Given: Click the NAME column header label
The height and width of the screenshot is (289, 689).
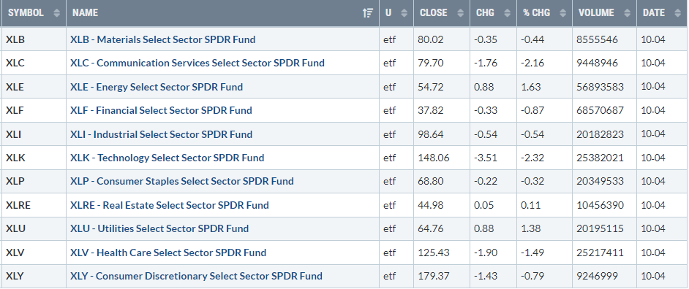Looking at the screenshot, I should tap(86, 13).
